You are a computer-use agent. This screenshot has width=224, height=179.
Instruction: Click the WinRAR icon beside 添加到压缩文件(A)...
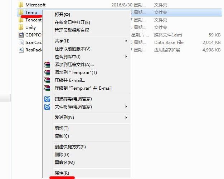(47, 65)
